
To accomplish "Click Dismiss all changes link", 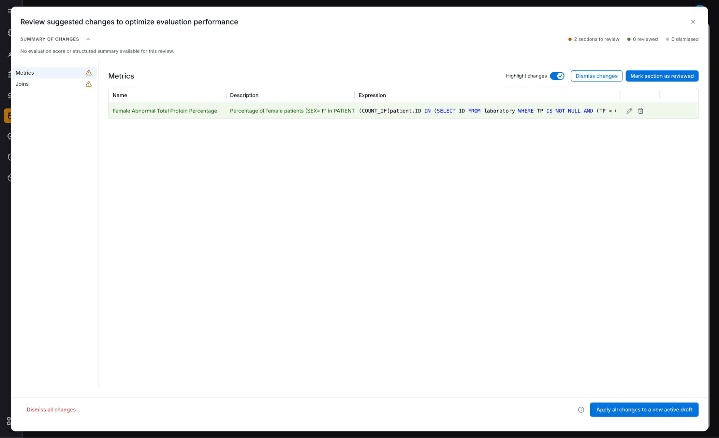I will 51,410.
